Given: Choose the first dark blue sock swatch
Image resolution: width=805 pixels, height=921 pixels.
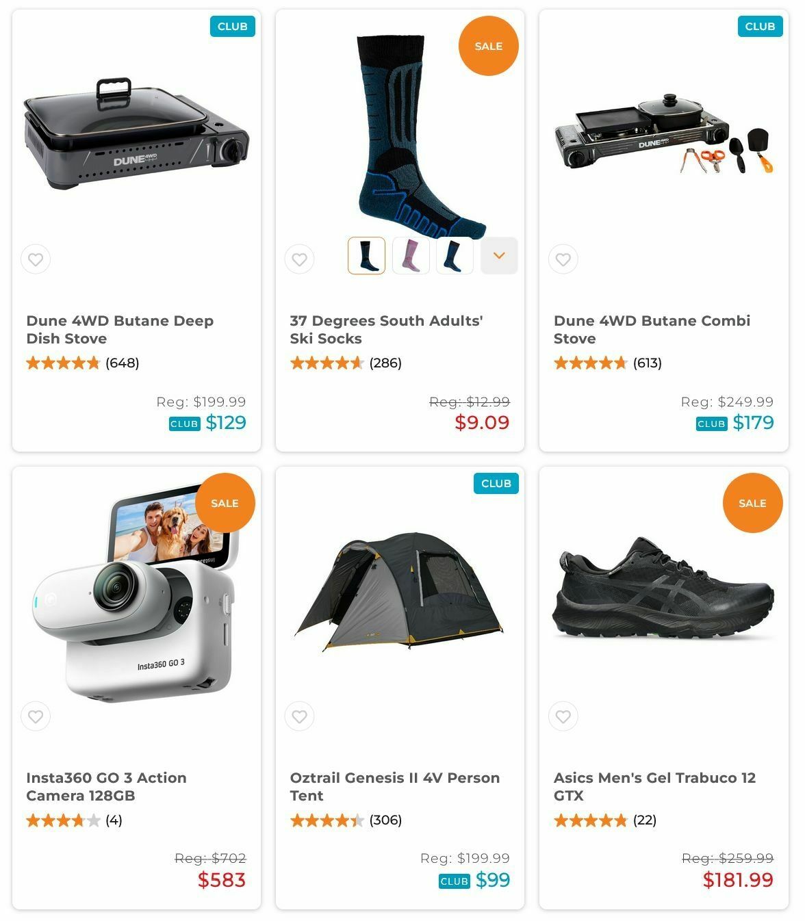Looking at the screenshot, I should pyautogui.click(x=366, y=255).
